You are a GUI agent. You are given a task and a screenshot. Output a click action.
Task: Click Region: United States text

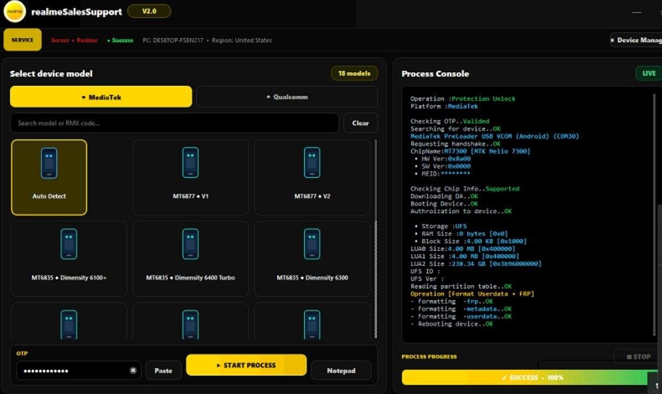242,40
